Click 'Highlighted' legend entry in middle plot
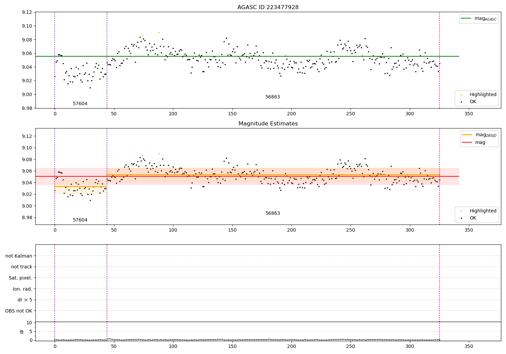This screenshot has width=506, height=354. tap(479, 211)
